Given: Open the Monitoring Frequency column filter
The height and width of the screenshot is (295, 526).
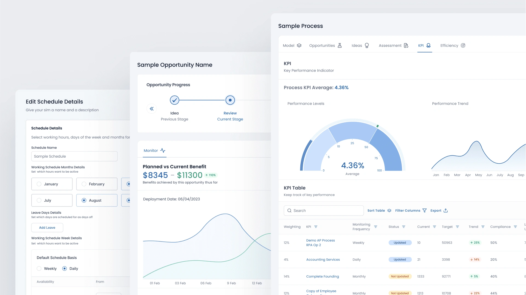Looking at the screenshot, I should pyautogui.click(x=375, y=227).
